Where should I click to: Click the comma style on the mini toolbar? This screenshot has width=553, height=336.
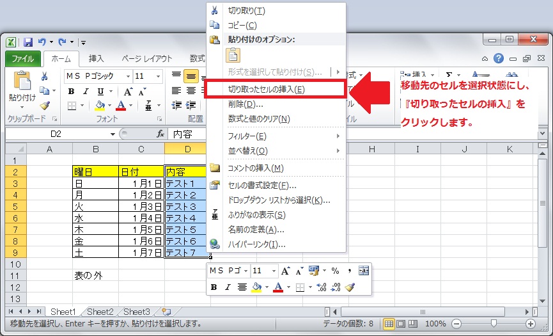click(349, 271)
